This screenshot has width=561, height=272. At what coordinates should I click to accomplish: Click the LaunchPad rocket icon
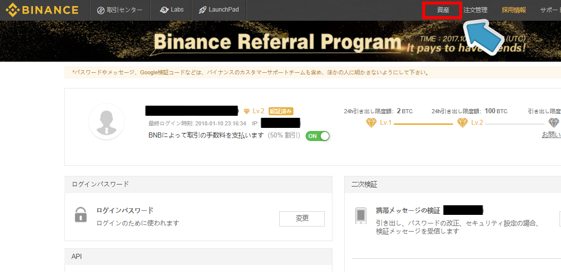tap(202, 10)
